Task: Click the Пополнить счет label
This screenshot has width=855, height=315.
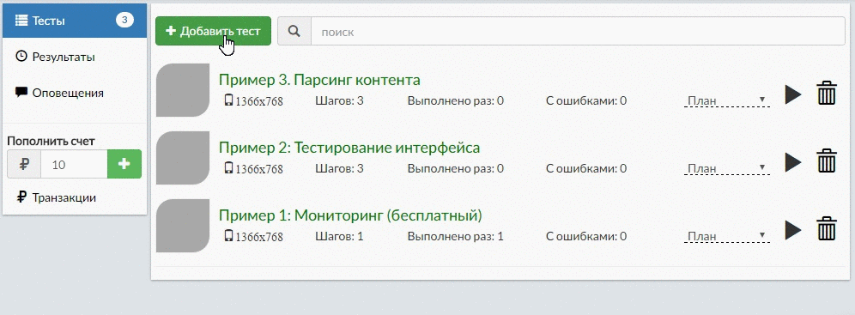Action: coord(52,141)
